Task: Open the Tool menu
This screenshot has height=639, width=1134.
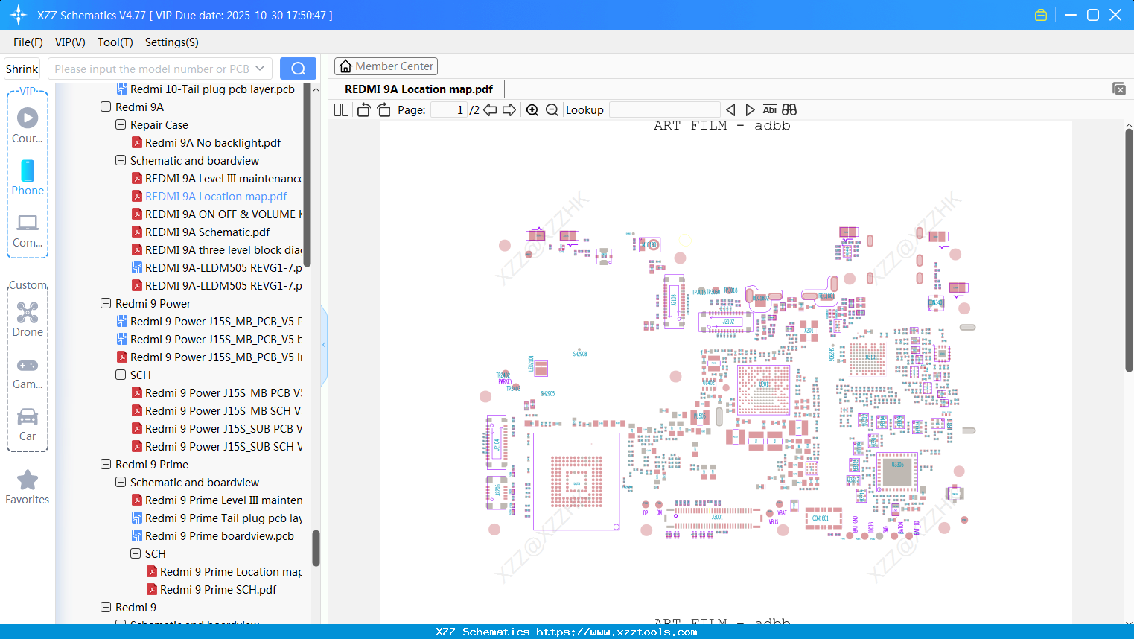Action: (115, 42)
